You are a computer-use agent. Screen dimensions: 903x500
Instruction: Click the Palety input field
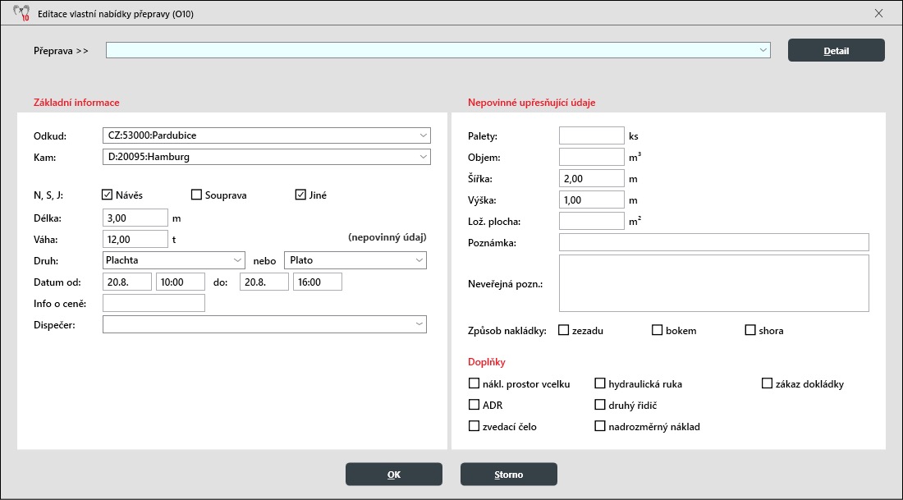tap(591, 135)
